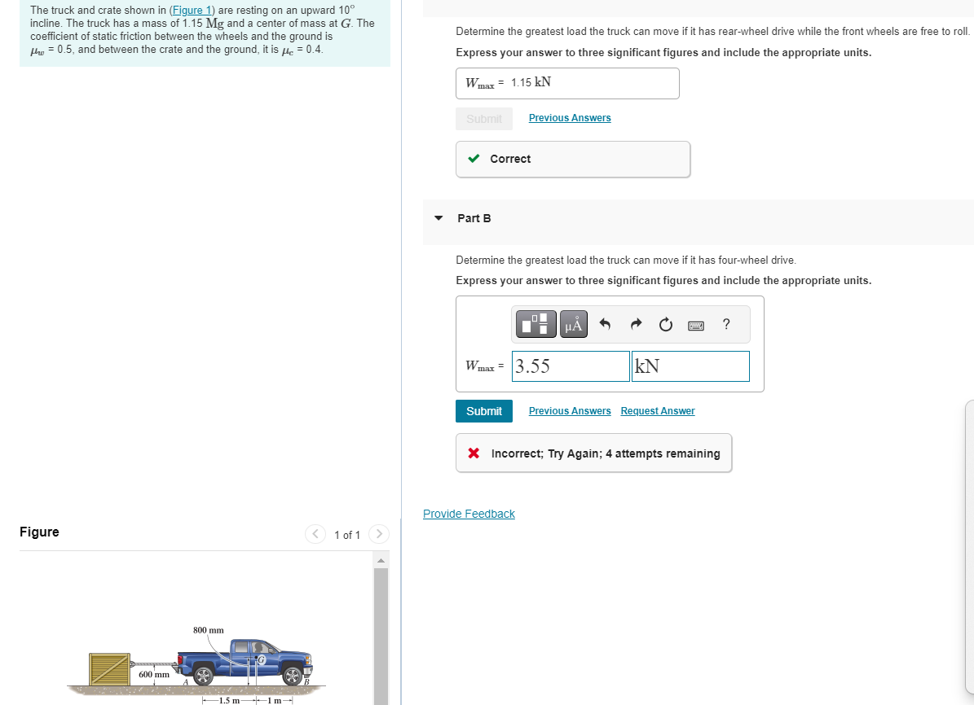This screenshot has width=974, height=705.
Task: View Previous Answers under Part A
Action: pos(569,117)
